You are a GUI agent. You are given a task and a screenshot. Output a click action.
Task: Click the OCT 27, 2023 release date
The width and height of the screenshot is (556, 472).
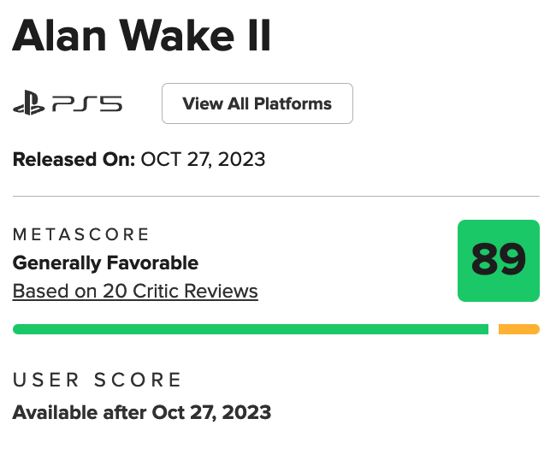click(x=203, y=159)
